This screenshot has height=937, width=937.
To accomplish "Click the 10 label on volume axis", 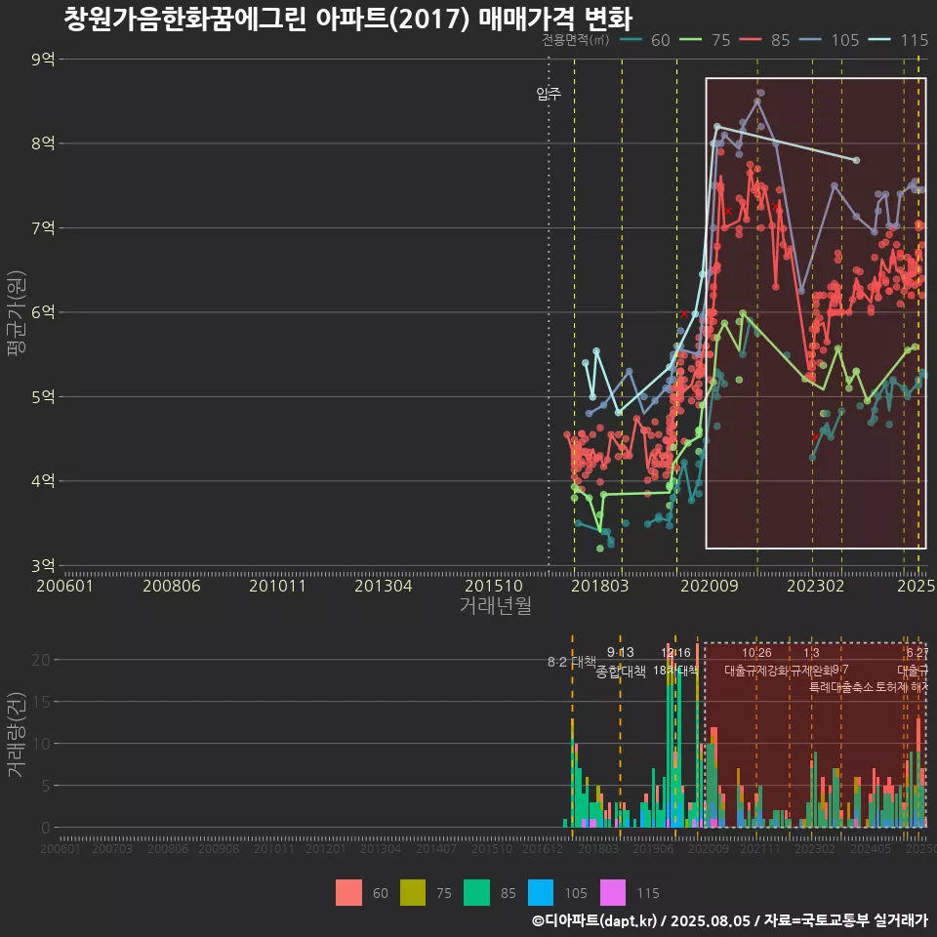I will coord(41,744).
